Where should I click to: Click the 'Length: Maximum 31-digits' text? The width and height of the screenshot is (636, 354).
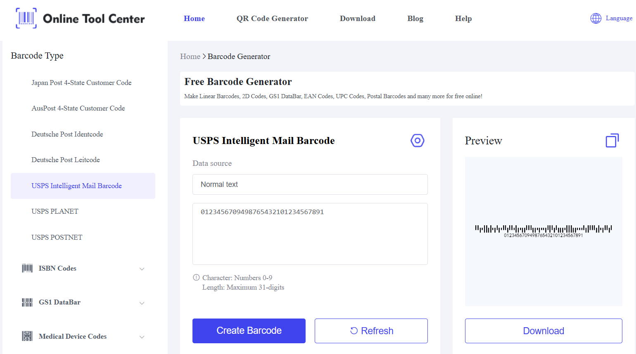coord(243,287)
